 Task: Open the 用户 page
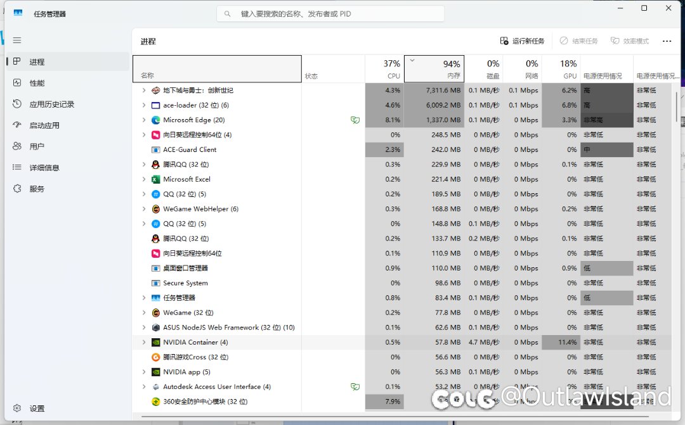tap(68, 146)
